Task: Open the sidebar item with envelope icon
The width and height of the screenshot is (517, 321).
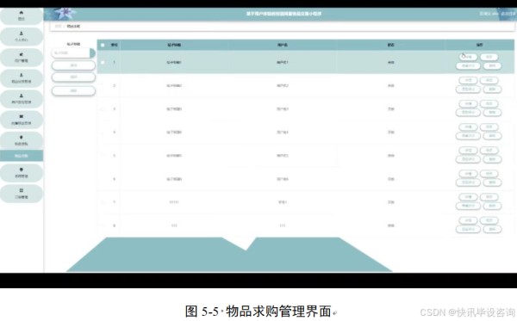Action: [21, 120]
